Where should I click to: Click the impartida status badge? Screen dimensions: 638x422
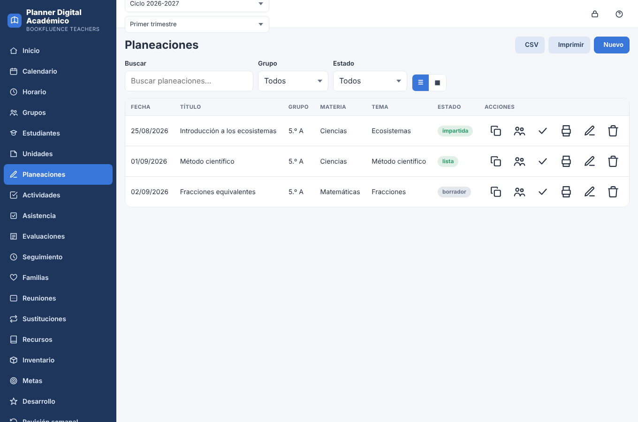point(455,131)
